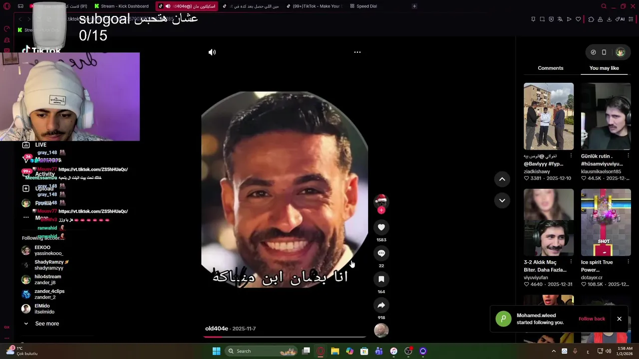Click the pin toolbar icon
The height and width of the screenshot is (359, 639).
click(x=533, y=19)
